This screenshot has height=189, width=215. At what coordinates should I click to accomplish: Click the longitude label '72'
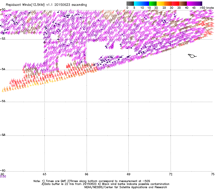click(x=171, y=174)
